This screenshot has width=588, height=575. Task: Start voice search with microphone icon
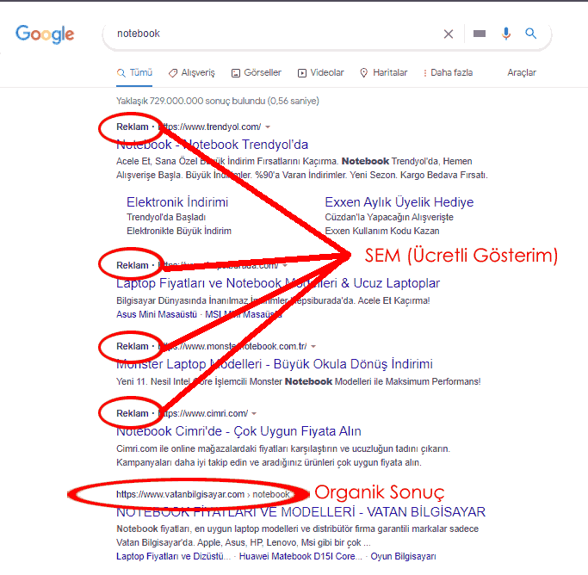(x=506, y=34)
